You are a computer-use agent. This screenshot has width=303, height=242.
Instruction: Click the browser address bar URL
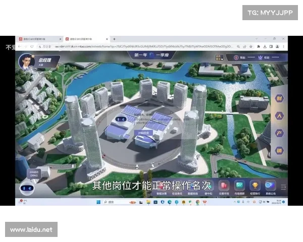tap(144, 46)
